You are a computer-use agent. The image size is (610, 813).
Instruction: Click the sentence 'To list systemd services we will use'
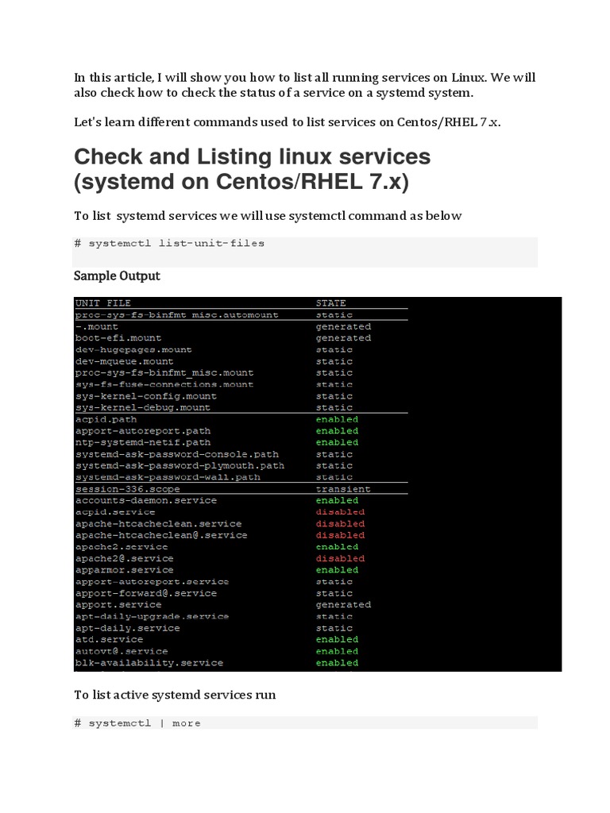click(x=268, y=216)
